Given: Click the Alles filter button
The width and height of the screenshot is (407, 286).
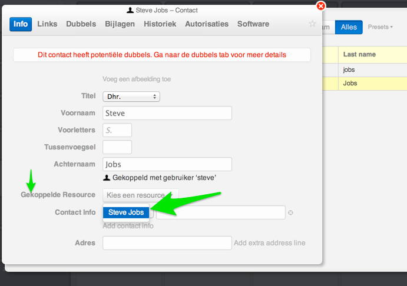Looking at the screenshot, I should 349,27.
